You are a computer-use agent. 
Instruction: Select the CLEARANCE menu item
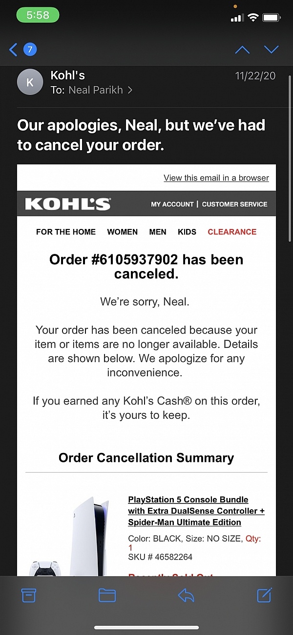pyautogui.click(x=232, y=232)
